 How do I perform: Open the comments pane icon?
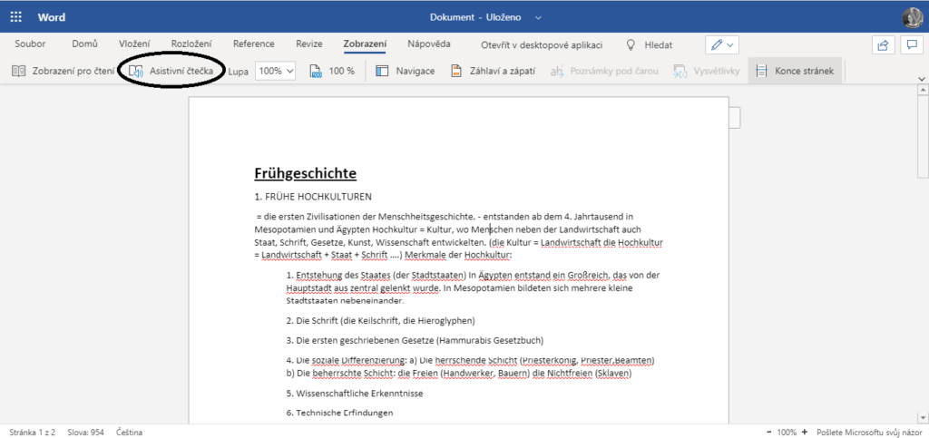[x=911, y=44]
